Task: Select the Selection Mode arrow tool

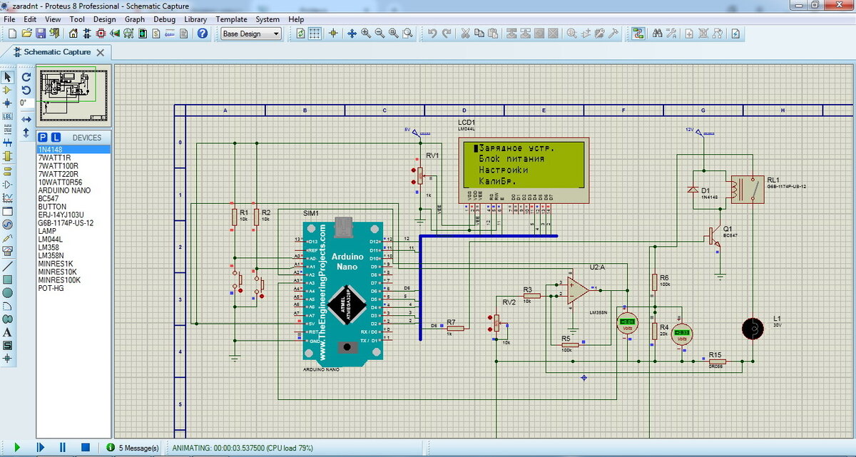Action: [x=8, y=77]
